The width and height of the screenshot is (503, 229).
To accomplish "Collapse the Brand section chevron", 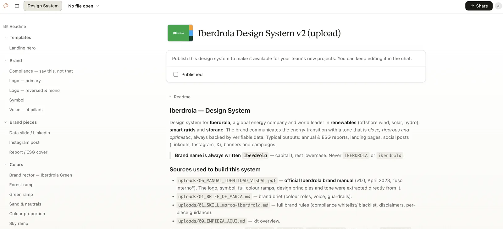I will pos(5,60).
